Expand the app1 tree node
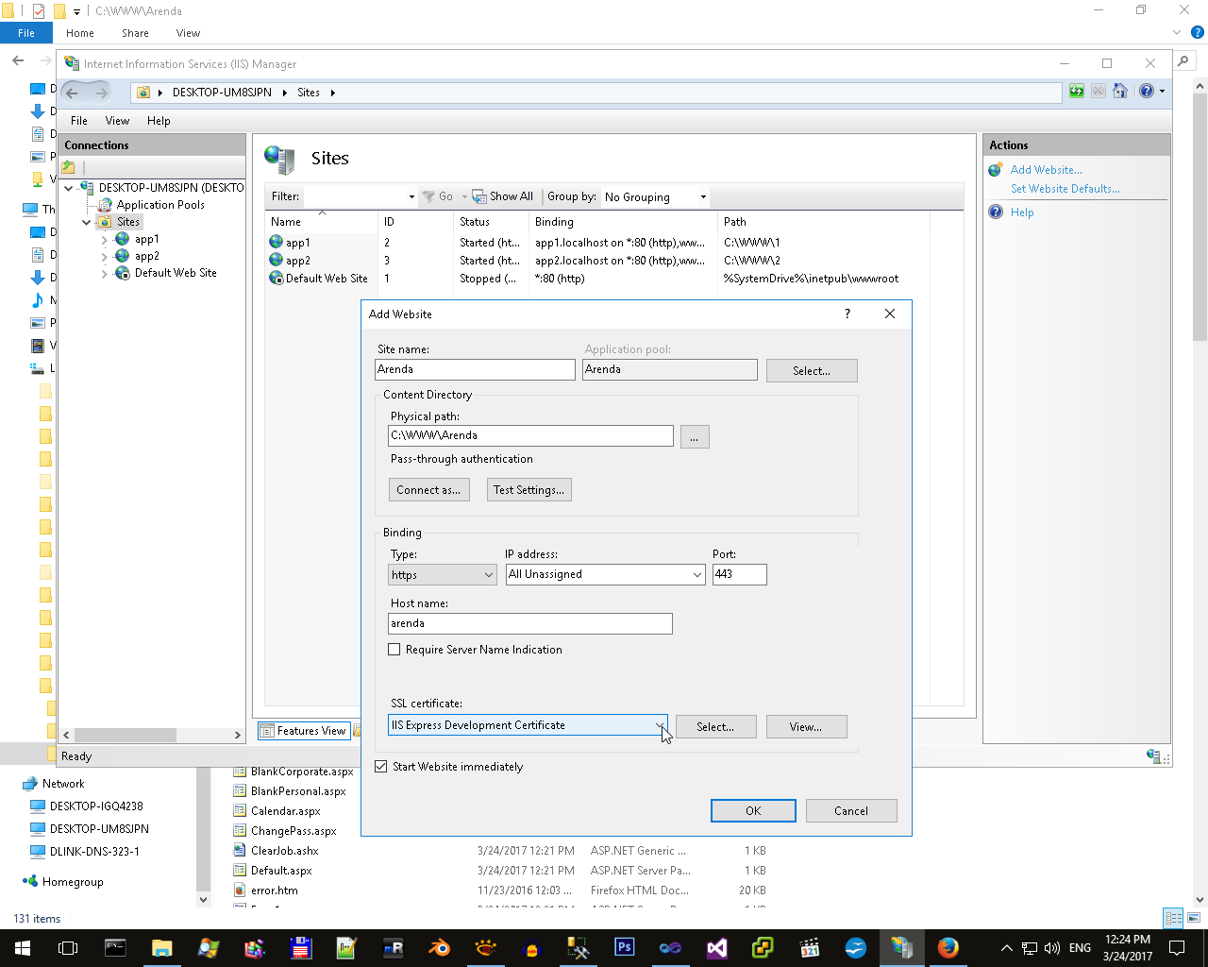 104,240
